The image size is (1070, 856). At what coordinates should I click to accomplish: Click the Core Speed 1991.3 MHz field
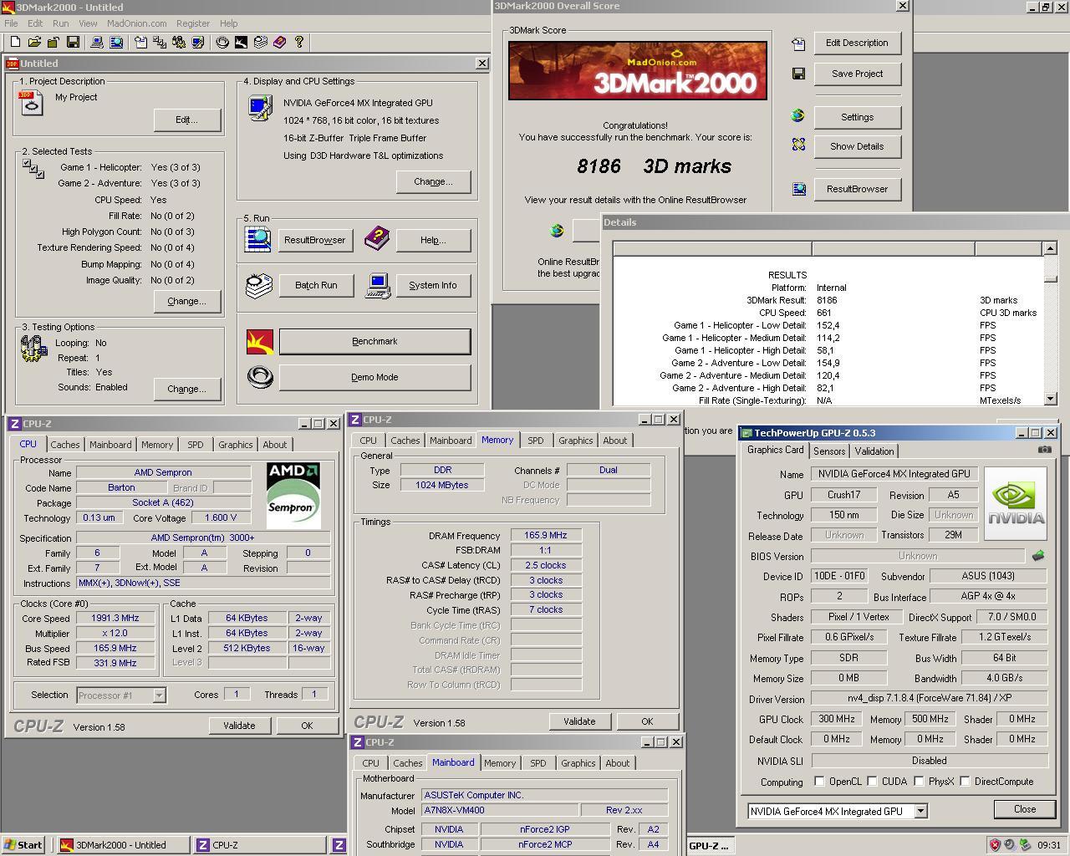[x=115, y=618]
